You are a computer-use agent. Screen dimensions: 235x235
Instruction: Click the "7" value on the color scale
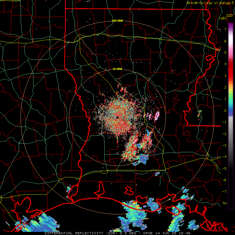(x=225, y=29)
